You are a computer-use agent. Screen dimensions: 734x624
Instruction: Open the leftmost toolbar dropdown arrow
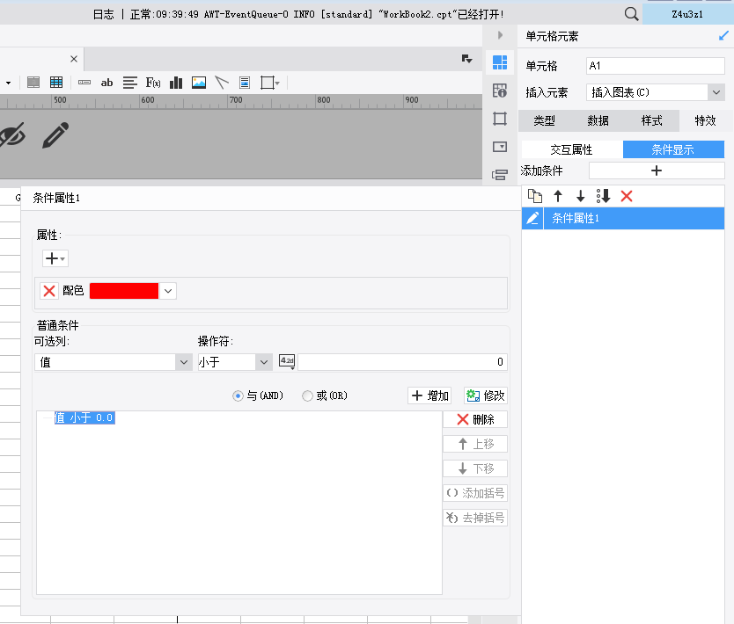coord(9,83)
